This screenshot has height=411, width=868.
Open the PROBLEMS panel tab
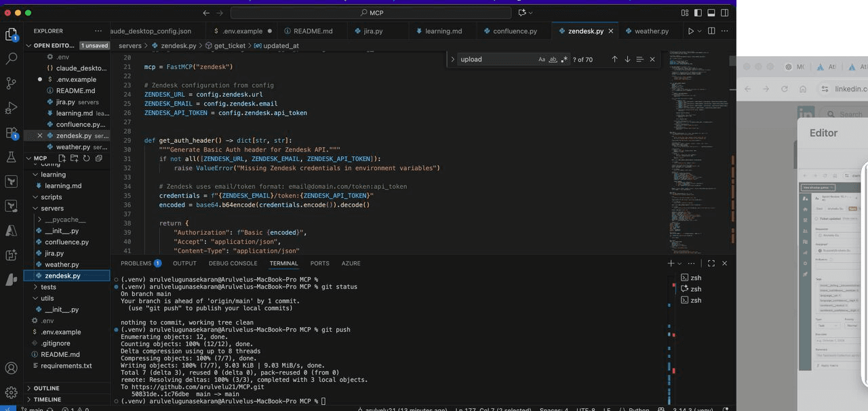pos(140,263)
